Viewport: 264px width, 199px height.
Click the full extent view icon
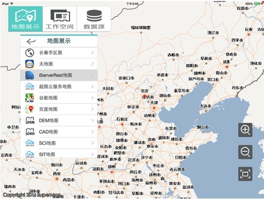pos(245,174)
